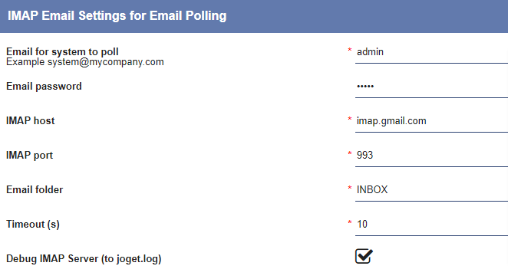
Task: Edit the IMAP host field imap.gmail.com
Action: point(431,121)
